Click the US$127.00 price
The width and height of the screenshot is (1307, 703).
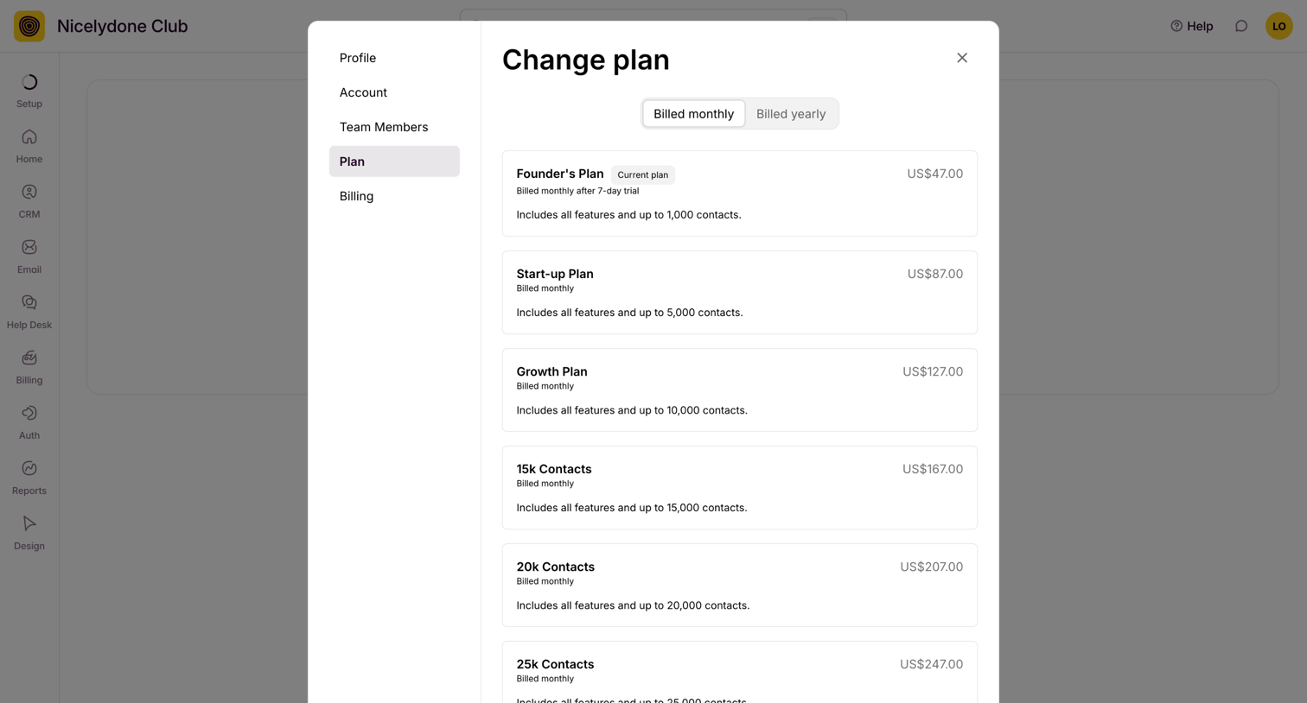point(933,371)
